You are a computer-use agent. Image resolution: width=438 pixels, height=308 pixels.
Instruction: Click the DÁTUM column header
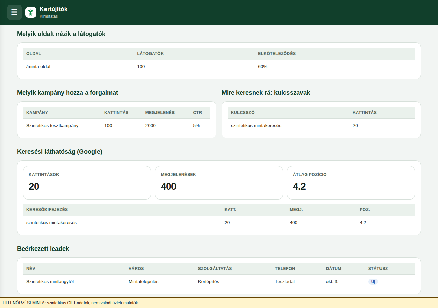[x=334, y=269]
